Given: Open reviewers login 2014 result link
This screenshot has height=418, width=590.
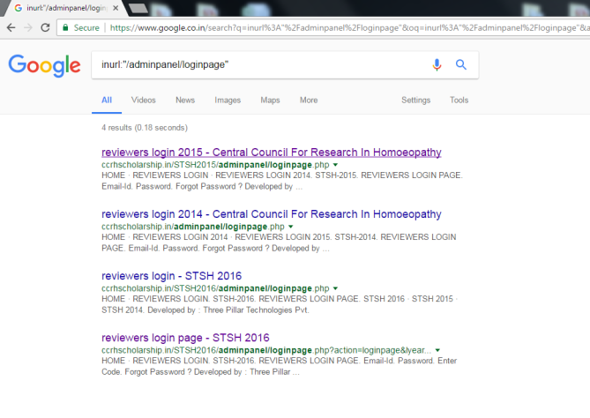Looking at the screenshot, I should click(272, 214).
